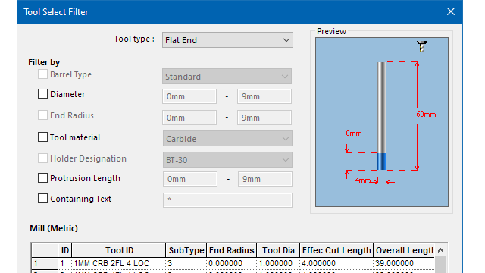The image size is (485, 273).
Task: Click the 39.000000 Overall Length cell
Action: coord(404,263)
